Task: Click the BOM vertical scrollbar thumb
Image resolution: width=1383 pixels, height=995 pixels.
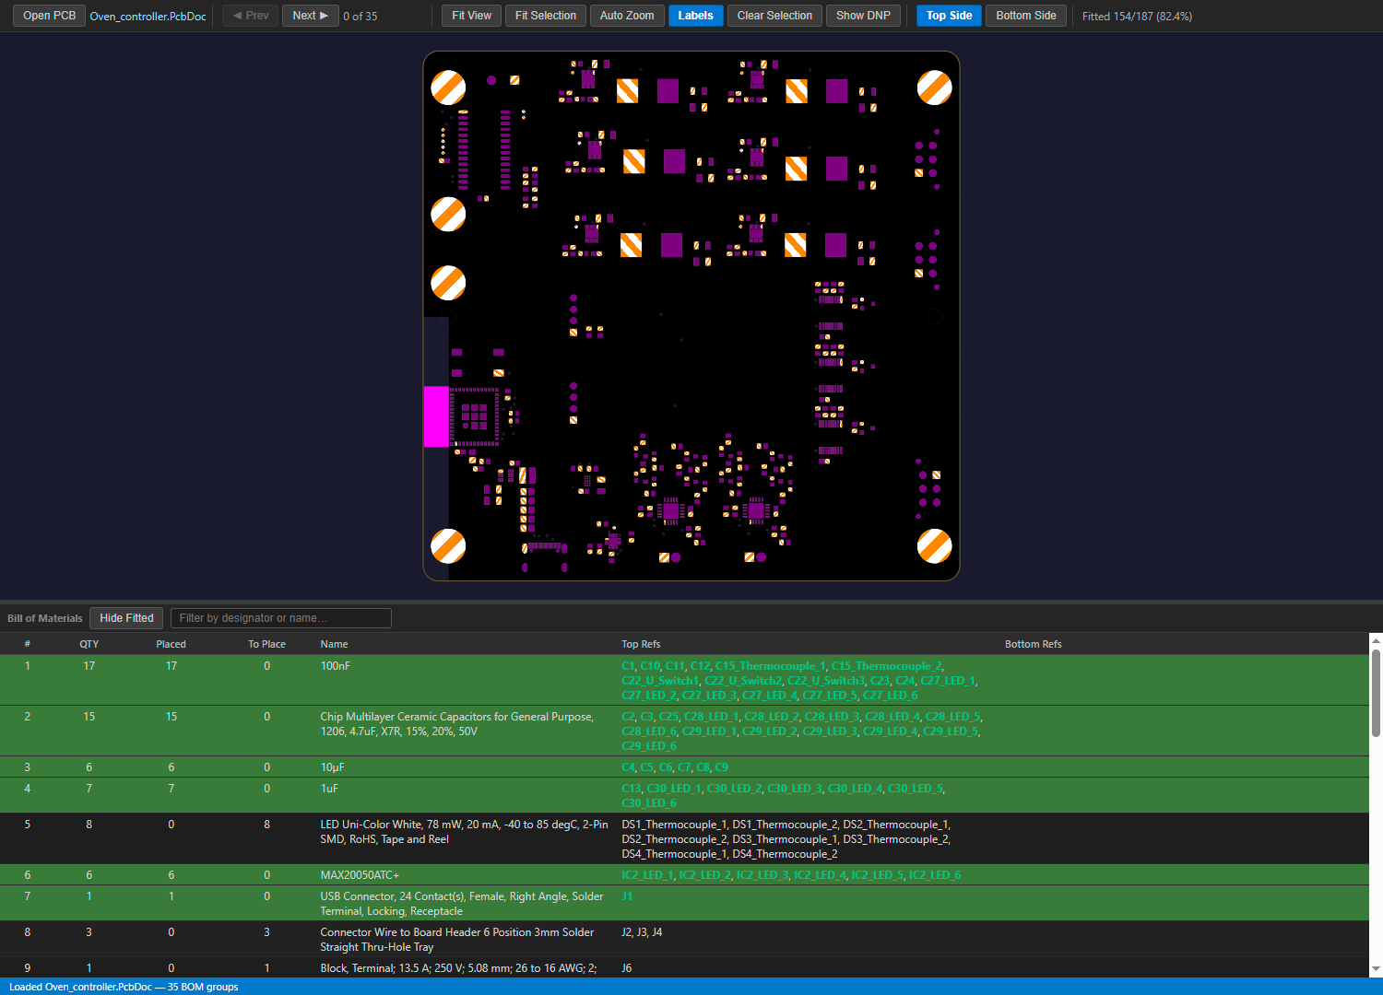Action: (x=1376, y=692)
